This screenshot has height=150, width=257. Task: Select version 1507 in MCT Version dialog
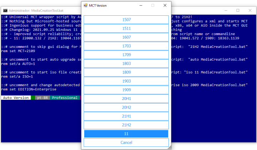point(126,20)
